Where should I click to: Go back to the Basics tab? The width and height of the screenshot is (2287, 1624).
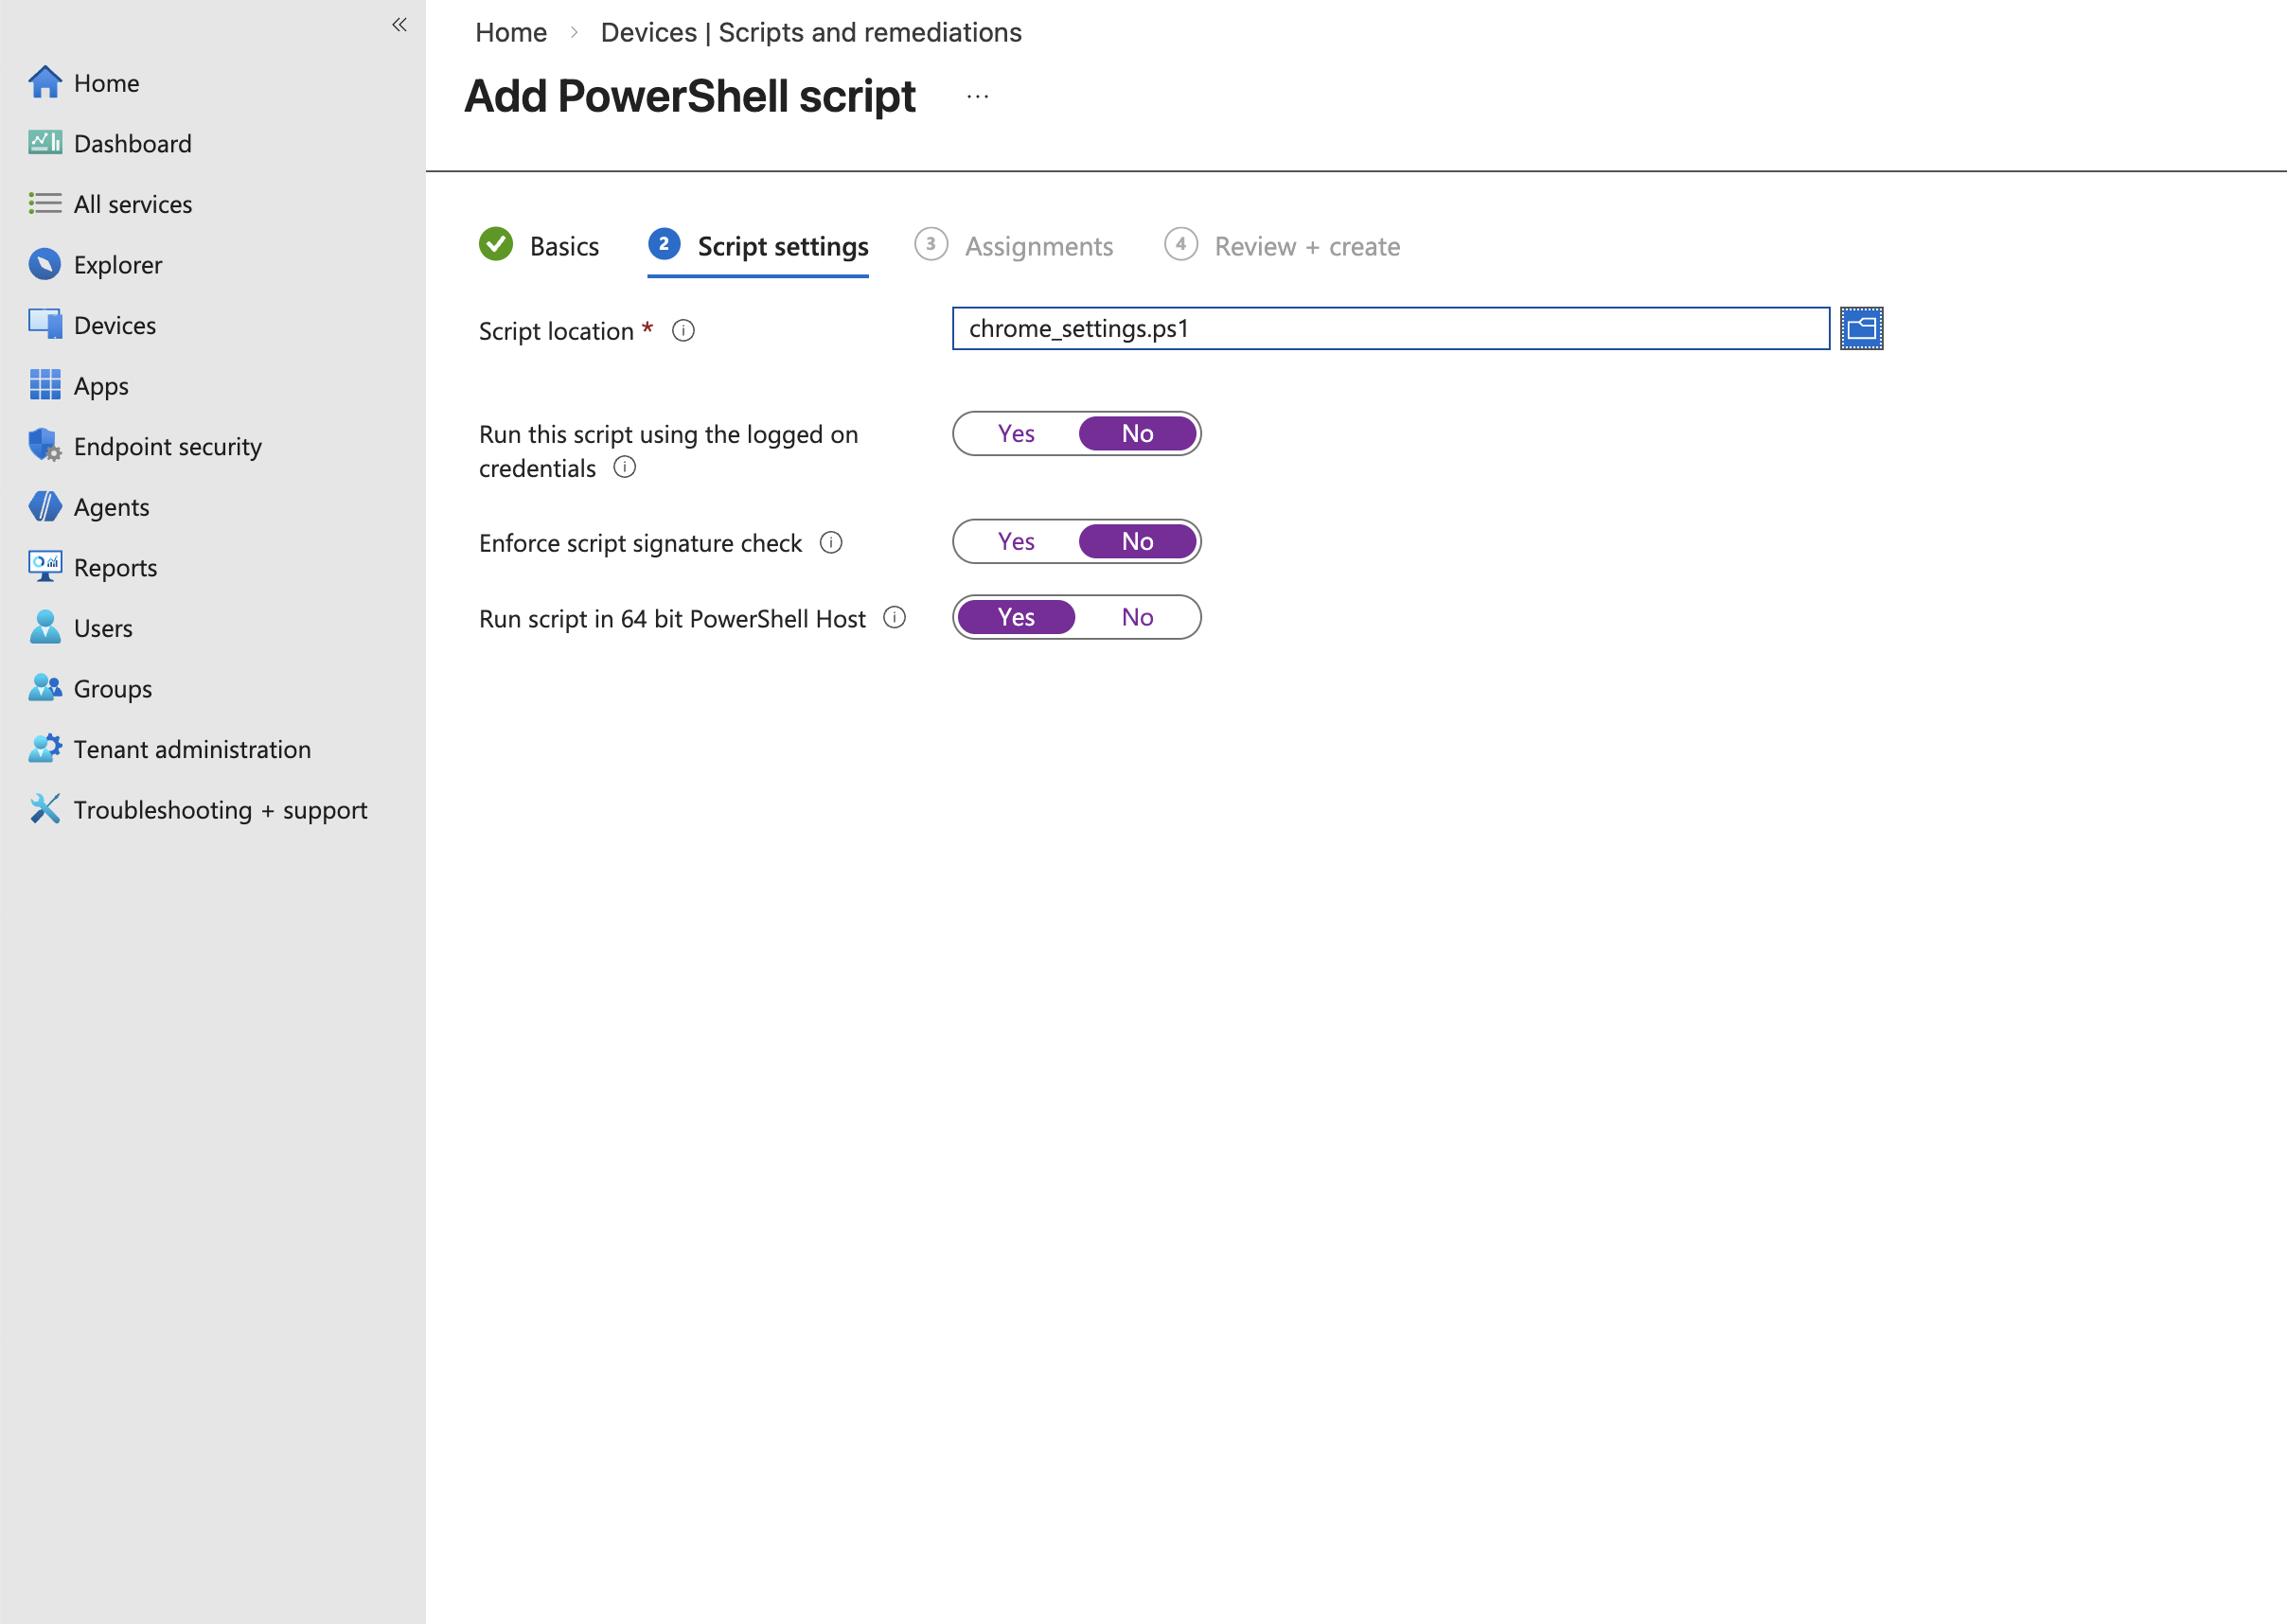564,246
